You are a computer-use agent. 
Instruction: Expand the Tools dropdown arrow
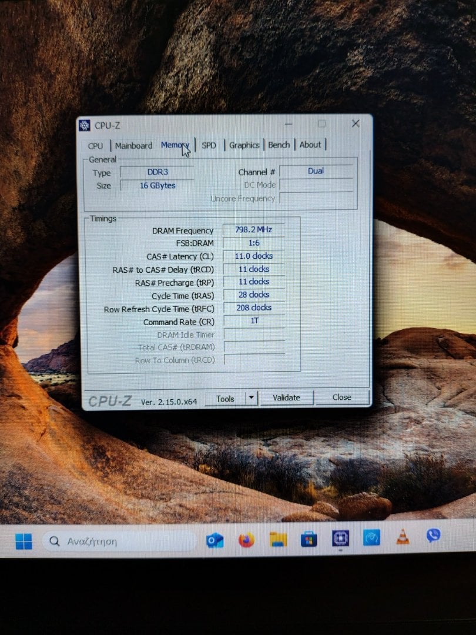coord(252,397)
